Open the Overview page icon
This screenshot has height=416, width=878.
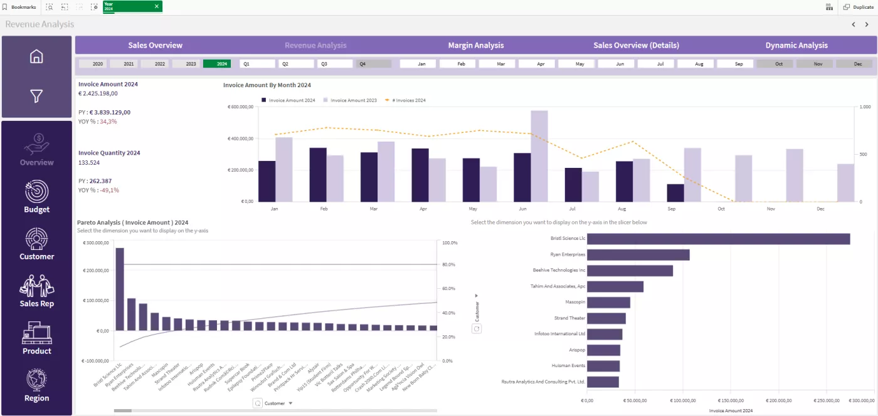36,145
